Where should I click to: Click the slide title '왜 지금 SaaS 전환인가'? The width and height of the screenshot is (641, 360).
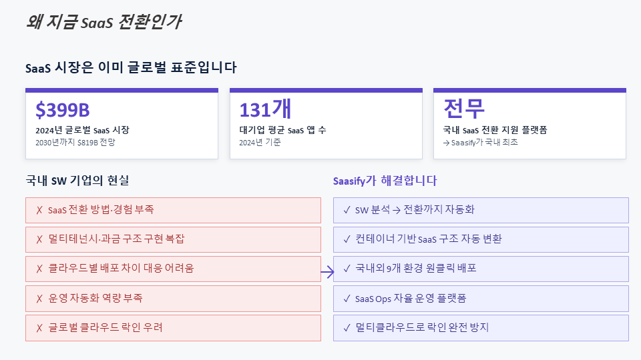pos(103,22)
